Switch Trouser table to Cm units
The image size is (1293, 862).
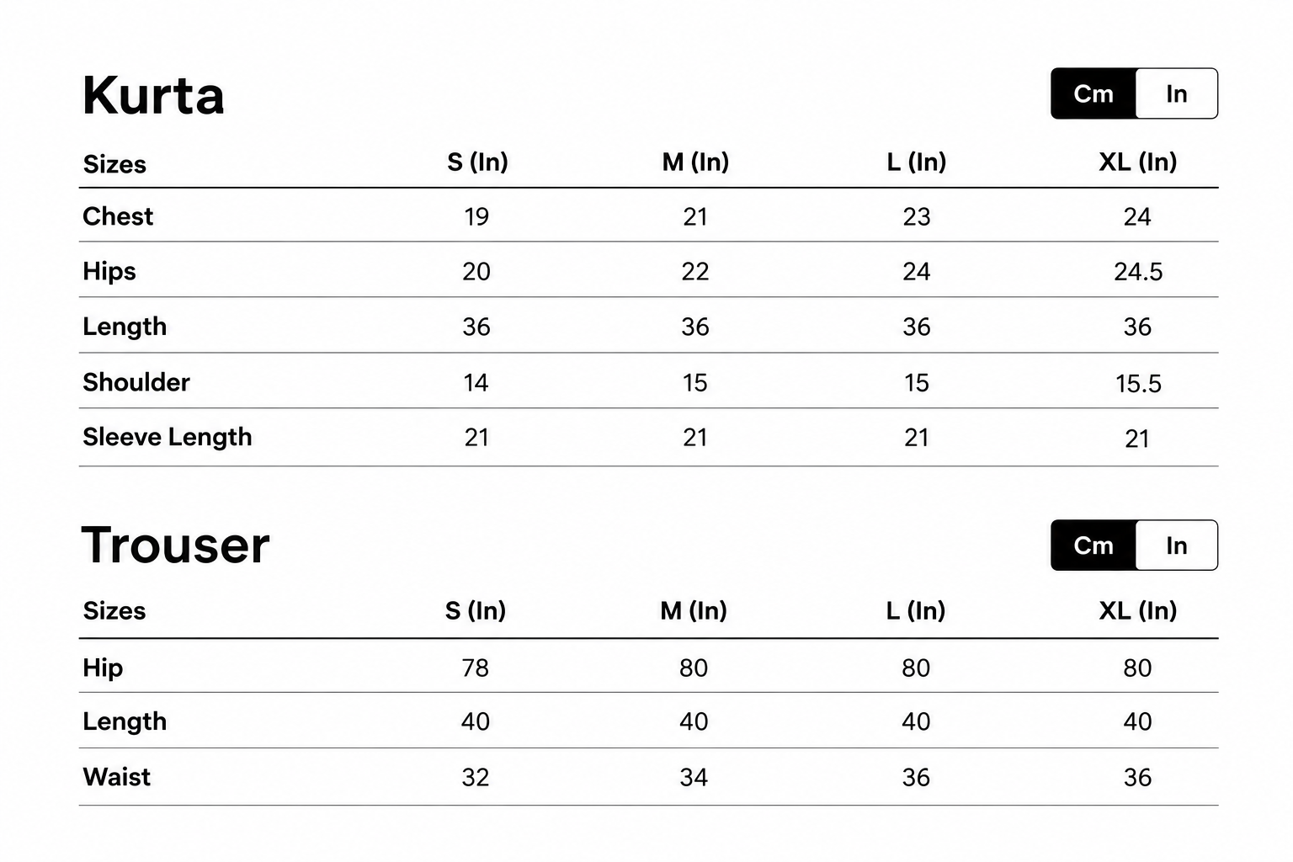(x=1093, y=545)
